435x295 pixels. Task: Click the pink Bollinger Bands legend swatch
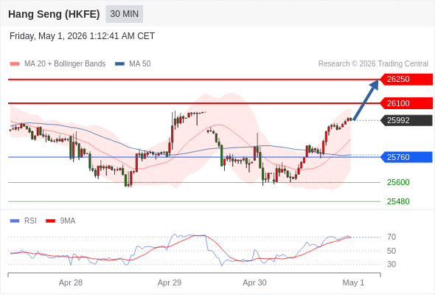pos(15,64)
